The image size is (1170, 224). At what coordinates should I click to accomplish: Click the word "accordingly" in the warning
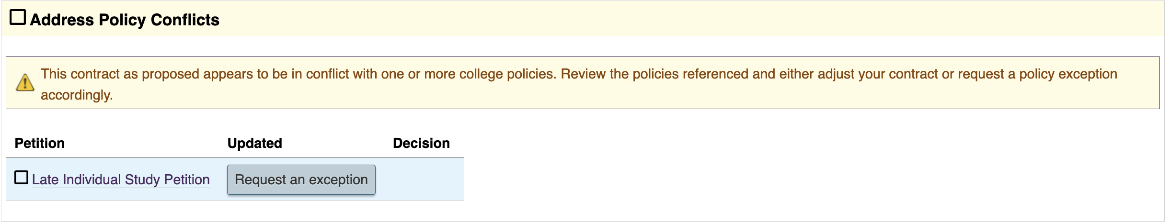[x=76, y=95]
